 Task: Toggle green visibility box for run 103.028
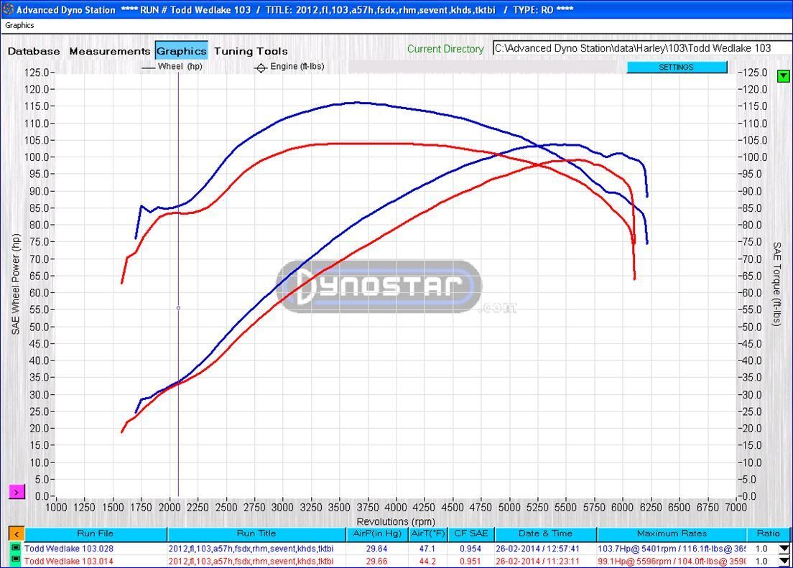pyautogui.click(x=15, y=549)
